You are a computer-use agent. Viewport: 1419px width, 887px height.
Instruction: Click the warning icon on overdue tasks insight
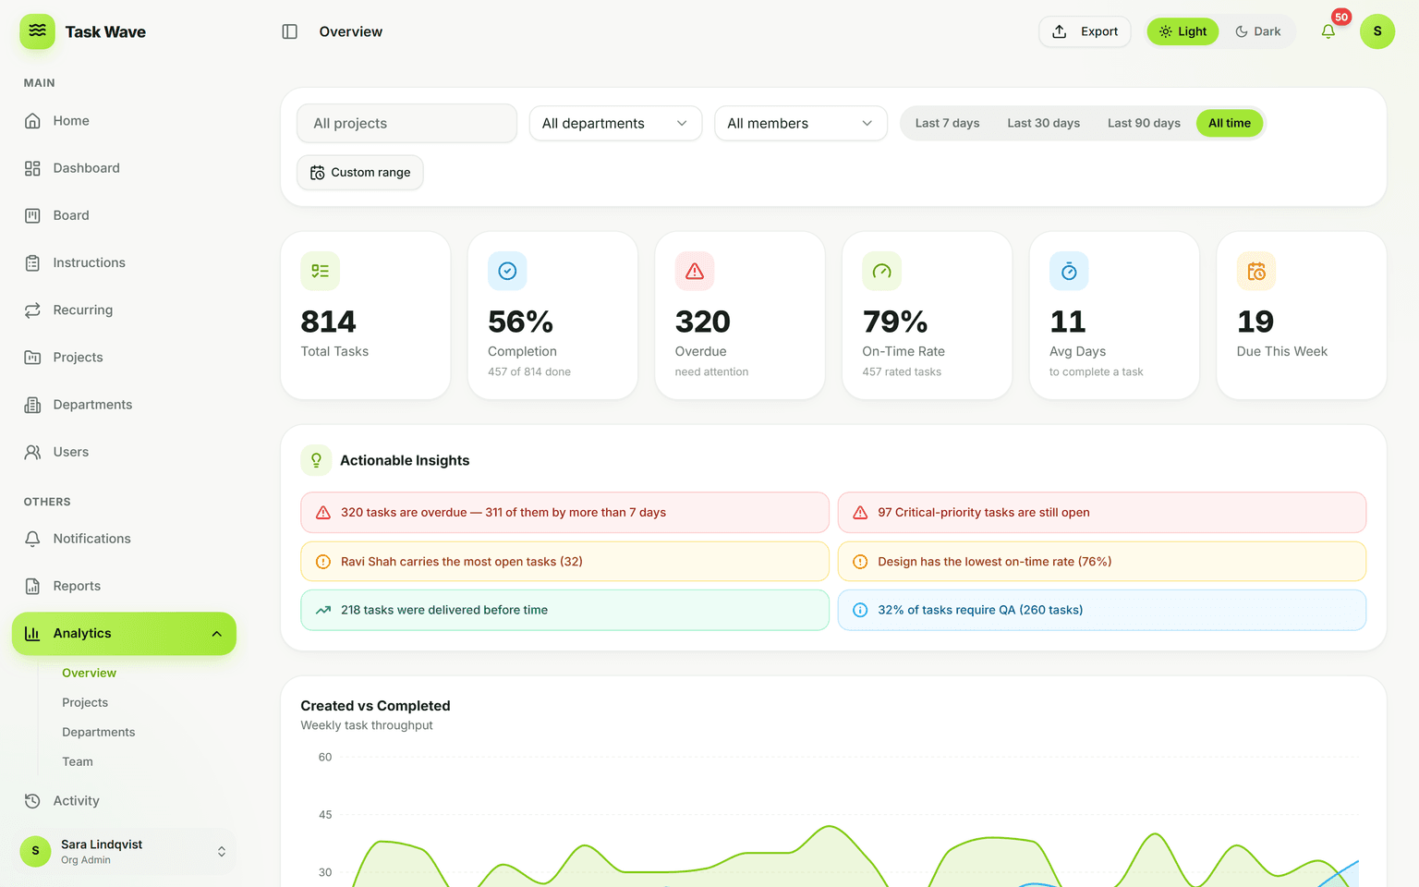[x=323, y=513]
